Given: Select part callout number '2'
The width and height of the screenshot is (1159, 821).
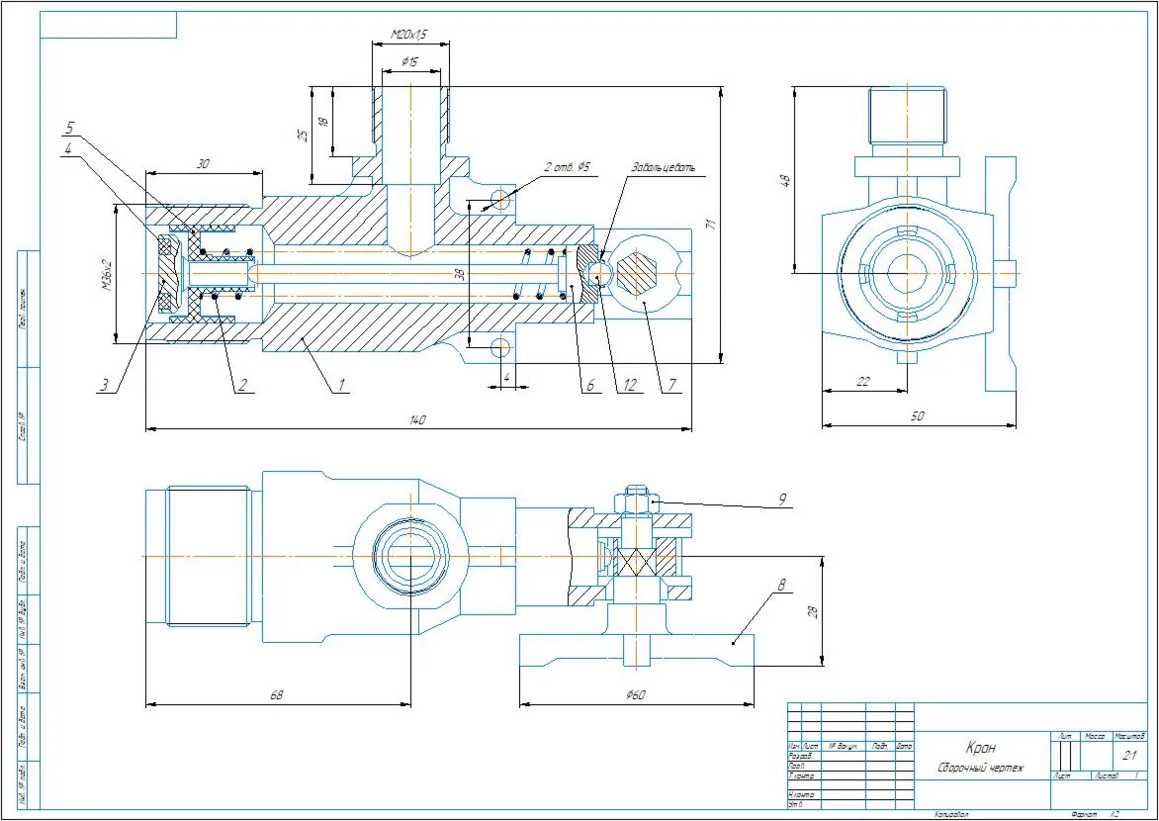Looking at the screenshot, I should click(x=241, y=385).
